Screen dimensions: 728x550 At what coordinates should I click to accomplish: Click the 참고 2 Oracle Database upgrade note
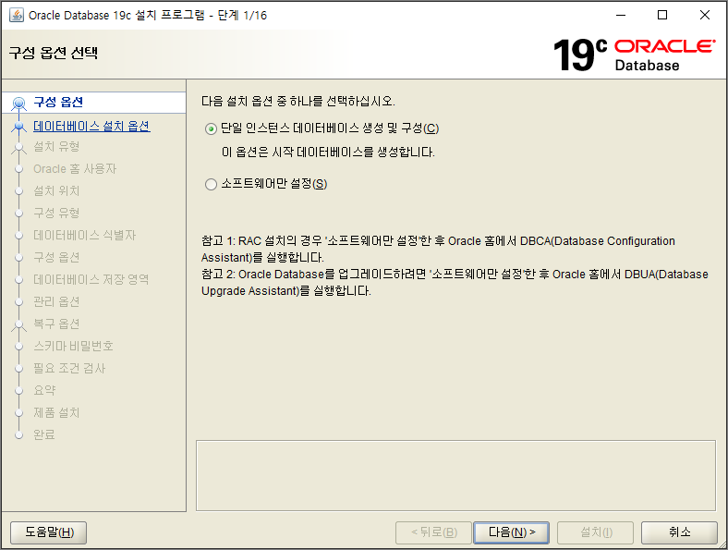pyautogui.click(x=455, y=283)
